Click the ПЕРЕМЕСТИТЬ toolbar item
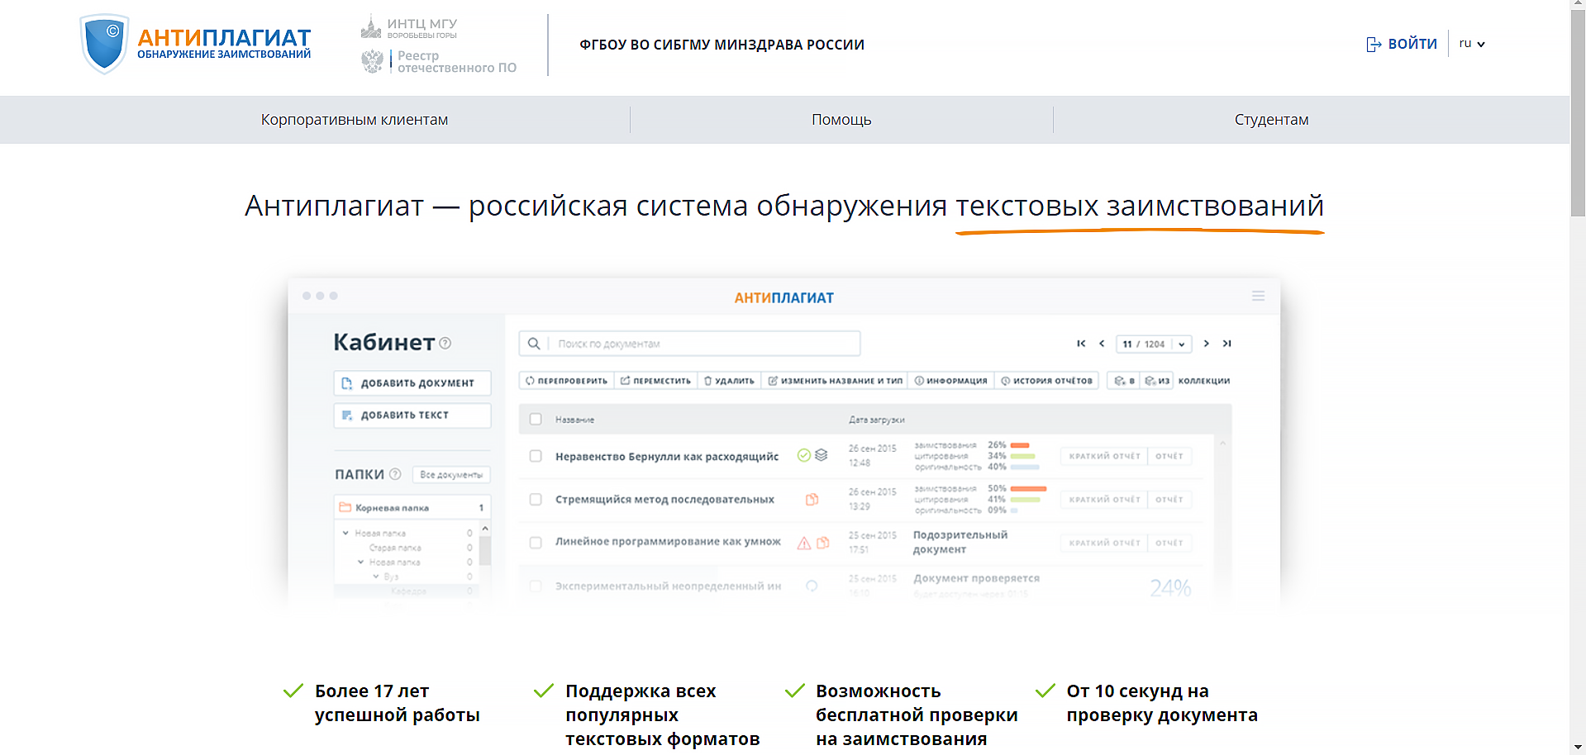The width and height of the screenshot is (1586, 755). pyautogui.click(x=655, y=381)
